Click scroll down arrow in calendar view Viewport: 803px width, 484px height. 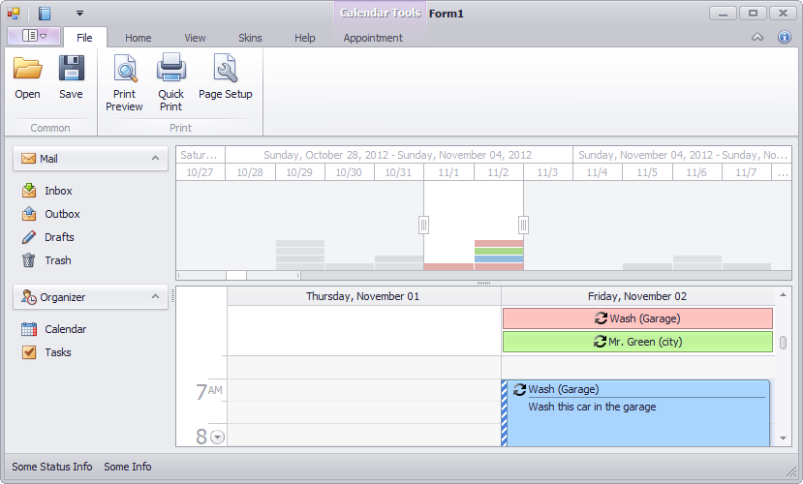tap(783, 438)
